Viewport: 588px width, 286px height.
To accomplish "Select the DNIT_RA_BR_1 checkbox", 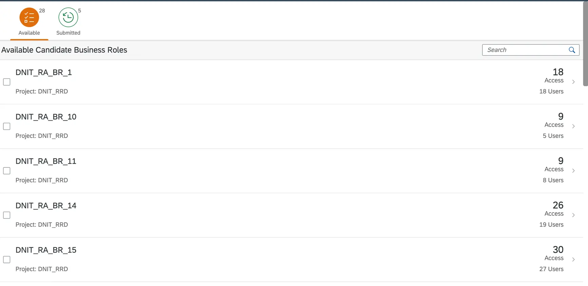I will click(7, 82).
